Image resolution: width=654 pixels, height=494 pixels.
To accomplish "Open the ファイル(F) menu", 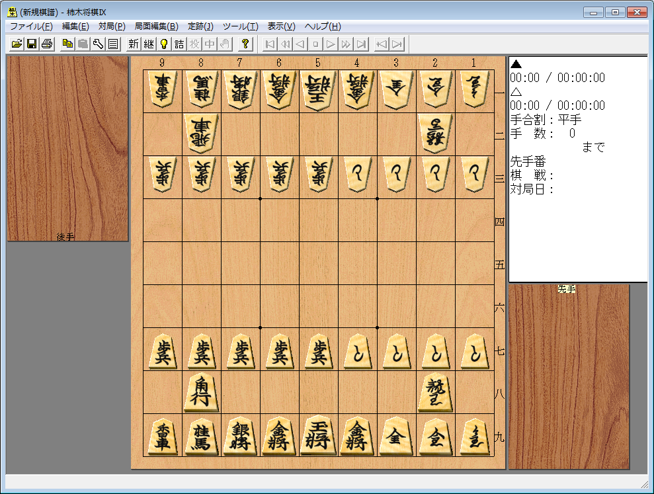I will pos(31,26).
